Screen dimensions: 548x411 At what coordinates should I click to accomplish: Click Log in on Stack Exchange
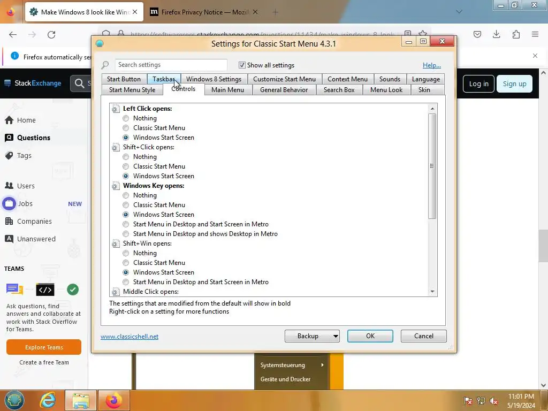478,84
